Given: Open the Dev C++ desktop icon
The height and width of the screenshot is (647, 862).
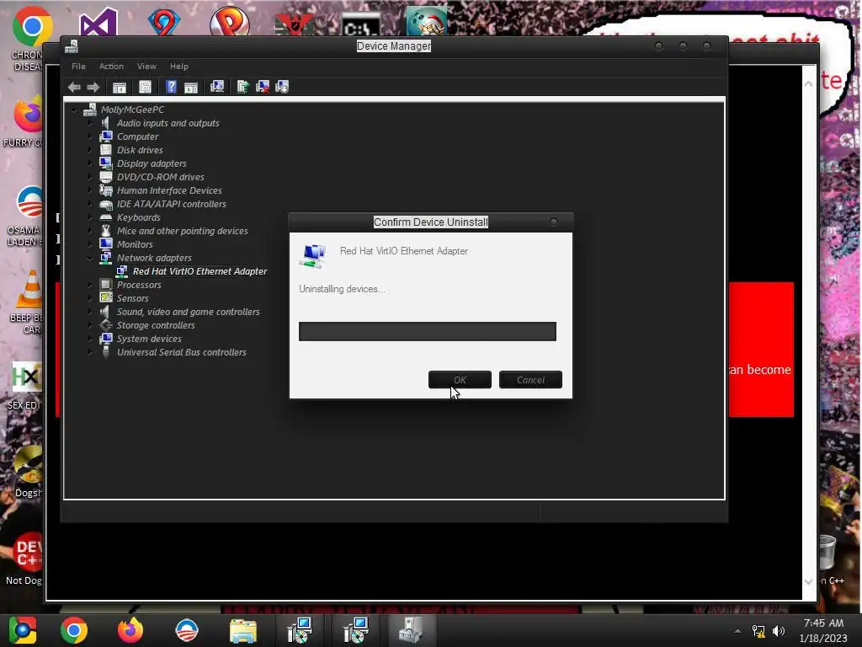Looking at the screenshot, I should [x=28, y=553].
